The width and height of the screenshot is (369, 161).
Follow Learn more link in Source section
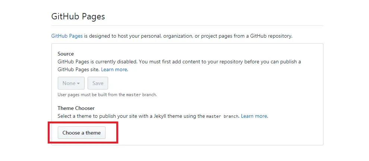tap(114, 69)
